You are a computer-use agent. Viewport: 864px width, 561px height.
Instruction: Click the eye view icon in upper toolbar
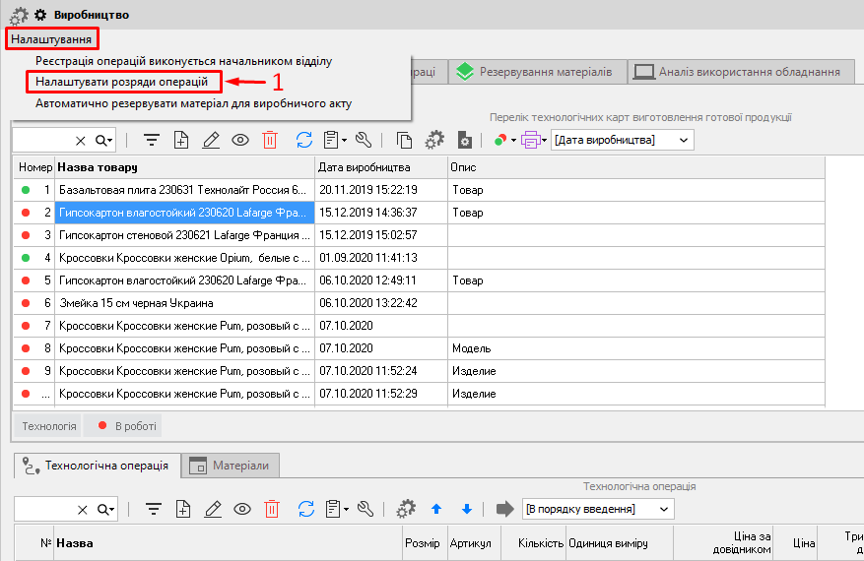pos(240,141)
